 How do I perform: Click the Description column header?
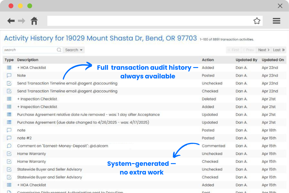tap(28, 60)
